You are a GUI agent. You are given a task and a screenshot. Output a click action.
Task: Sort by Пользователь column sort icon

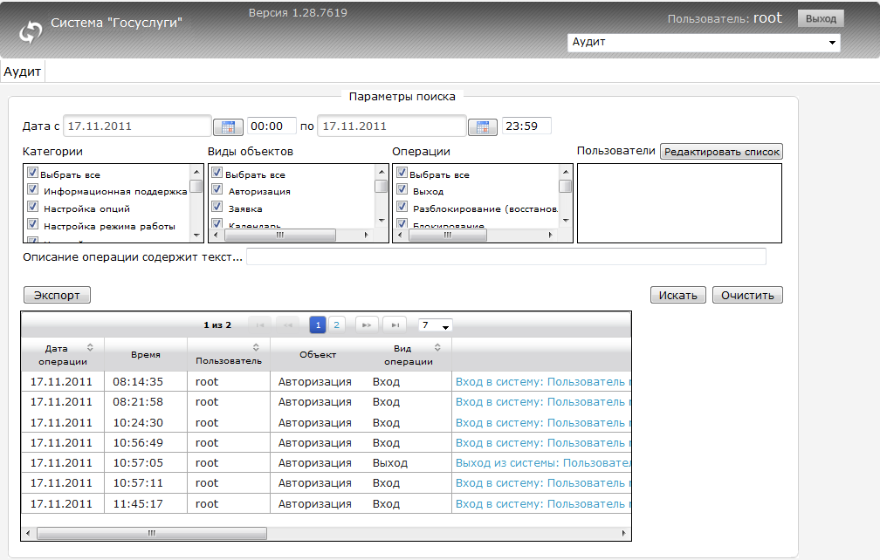(255, 348)
